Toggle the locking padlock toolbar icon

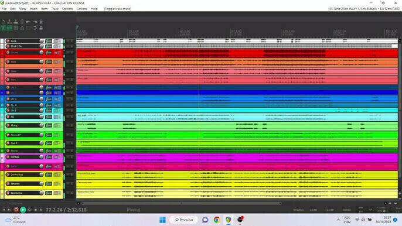click(41, 28)
